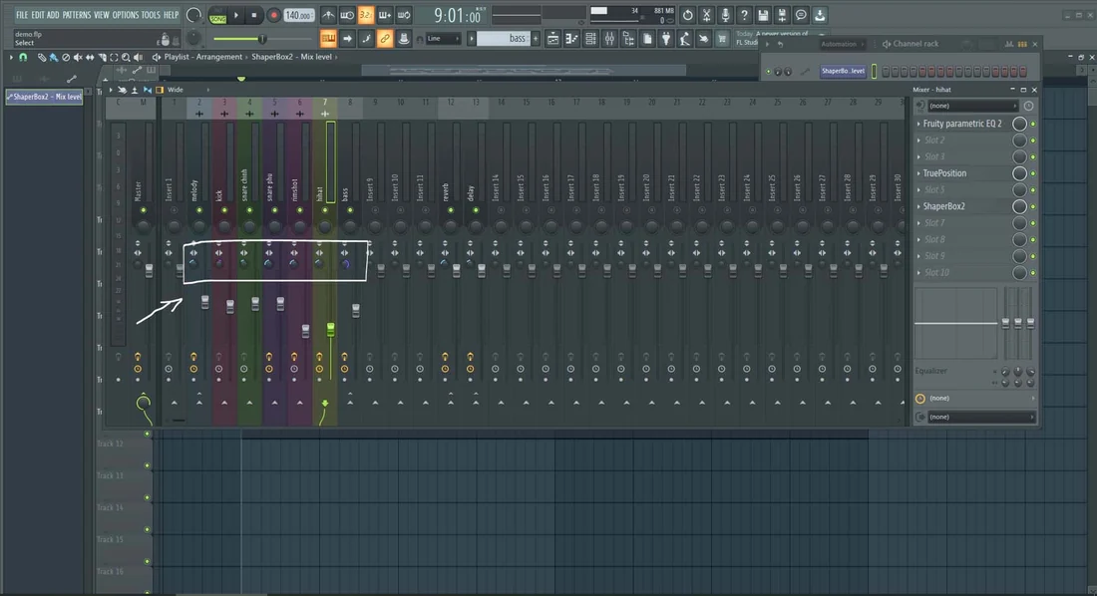Expand TruePosition slot menu arrow
The image size is (1097, 596).
(x=918, y=172)
